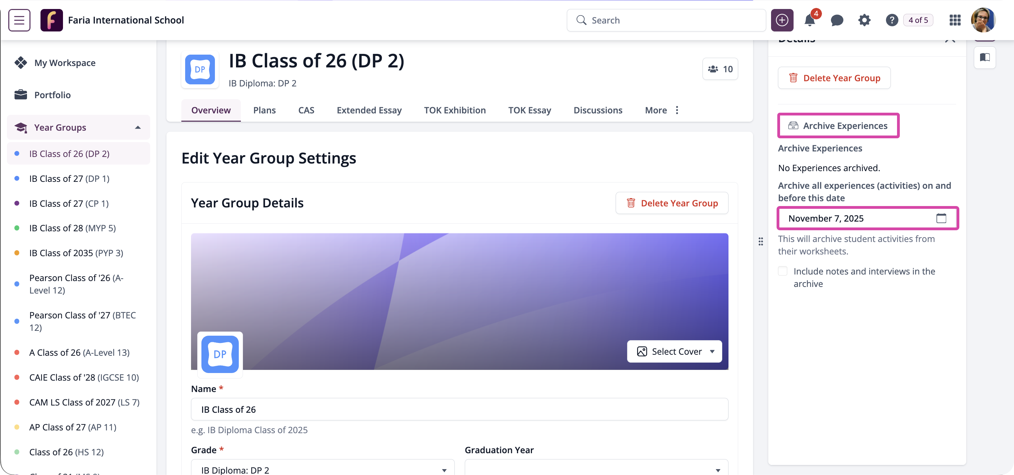This screenshot has height=475, width=1014.
Task: Open the Discussions tab
Action: pyautogui.click(x=598, y=110)
